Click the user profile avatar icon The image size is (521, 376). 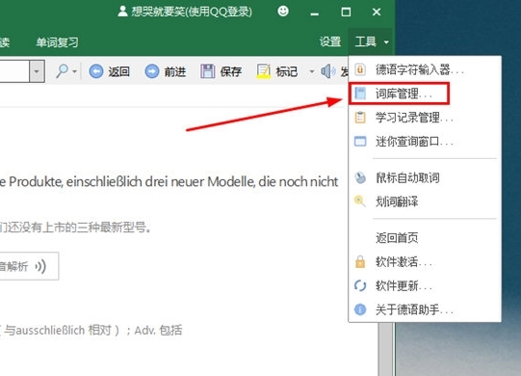tap(122, 12)
